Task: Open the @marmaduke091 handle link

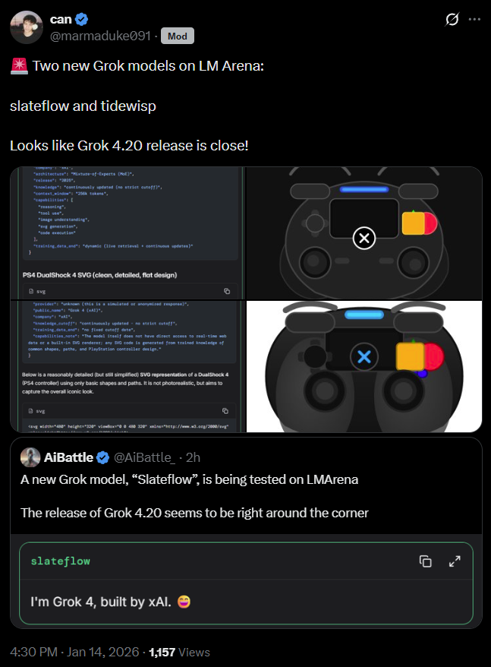Action: coord(100,36)
